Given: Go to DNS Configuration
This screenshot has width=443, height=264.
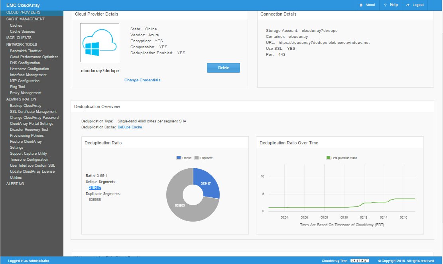Looking at the screenshot, I should (25, 63).
